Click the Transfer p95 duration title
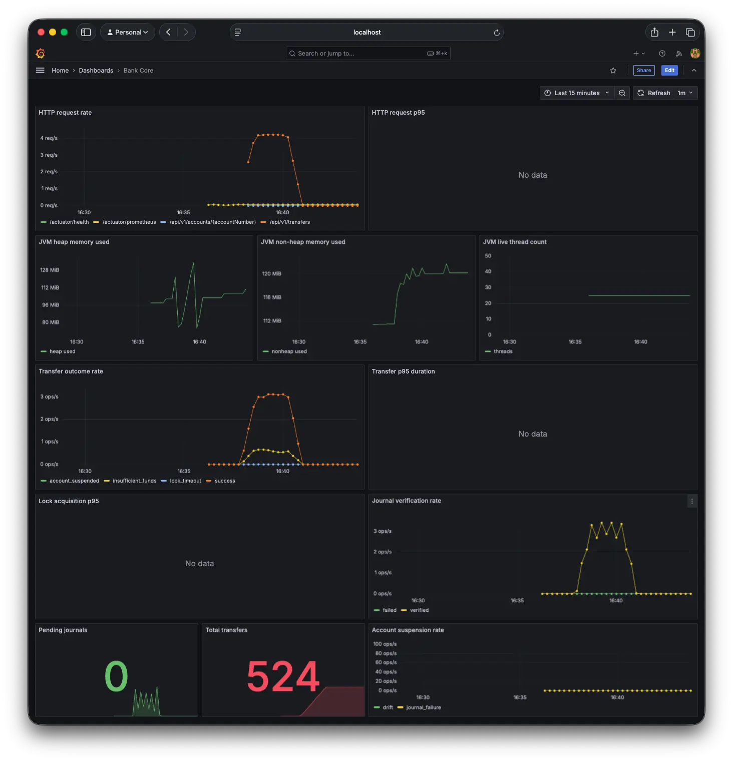This screenshot has width=733, height=762. (x=403, y=371)
